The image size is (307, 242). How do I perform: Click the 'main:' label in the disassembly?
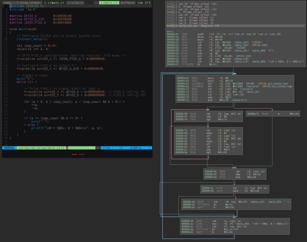tap(170, 31)
